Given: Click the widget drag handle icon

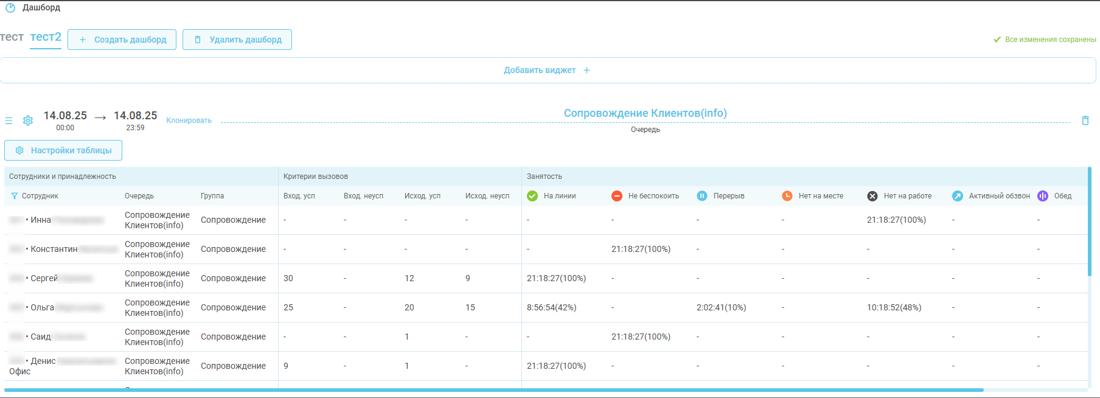Looking at the screenshot, I should click(x=9, y=120).
